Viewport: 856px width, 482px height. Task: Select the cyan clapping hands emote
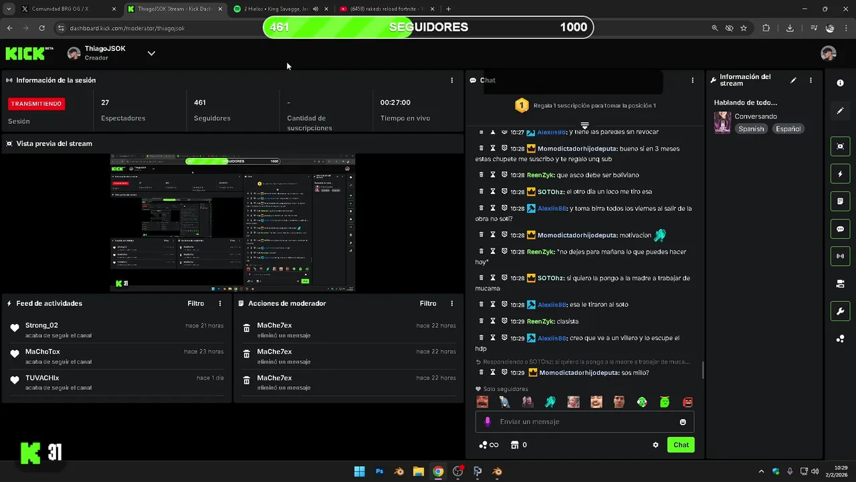click(x=550, y=402)
